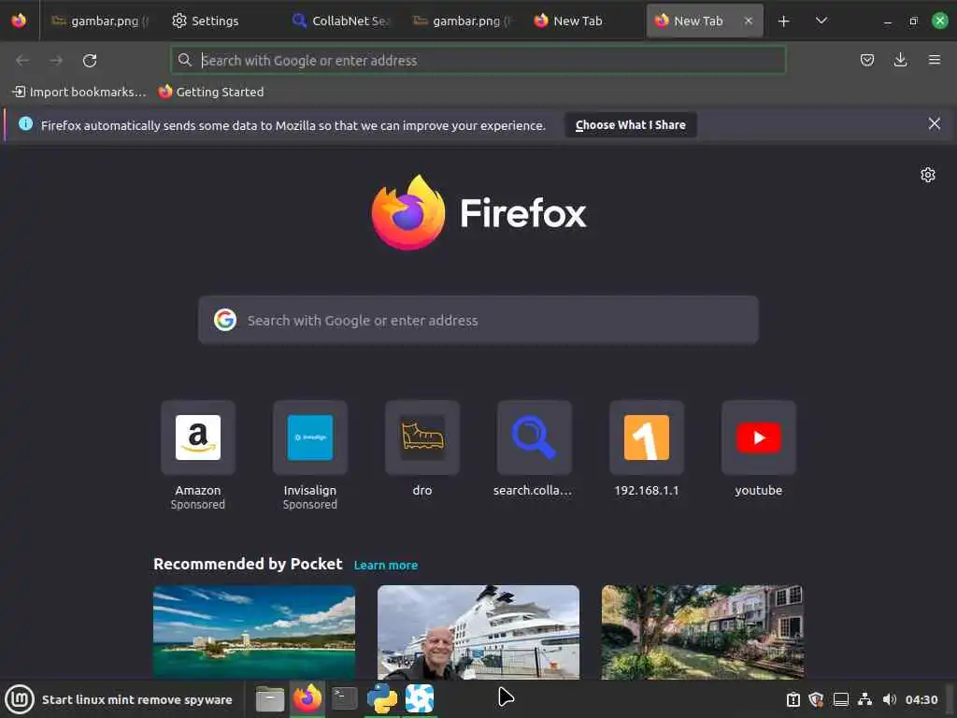
Task: Click the Firefox taskbar icon
Action: coord(307,698)
